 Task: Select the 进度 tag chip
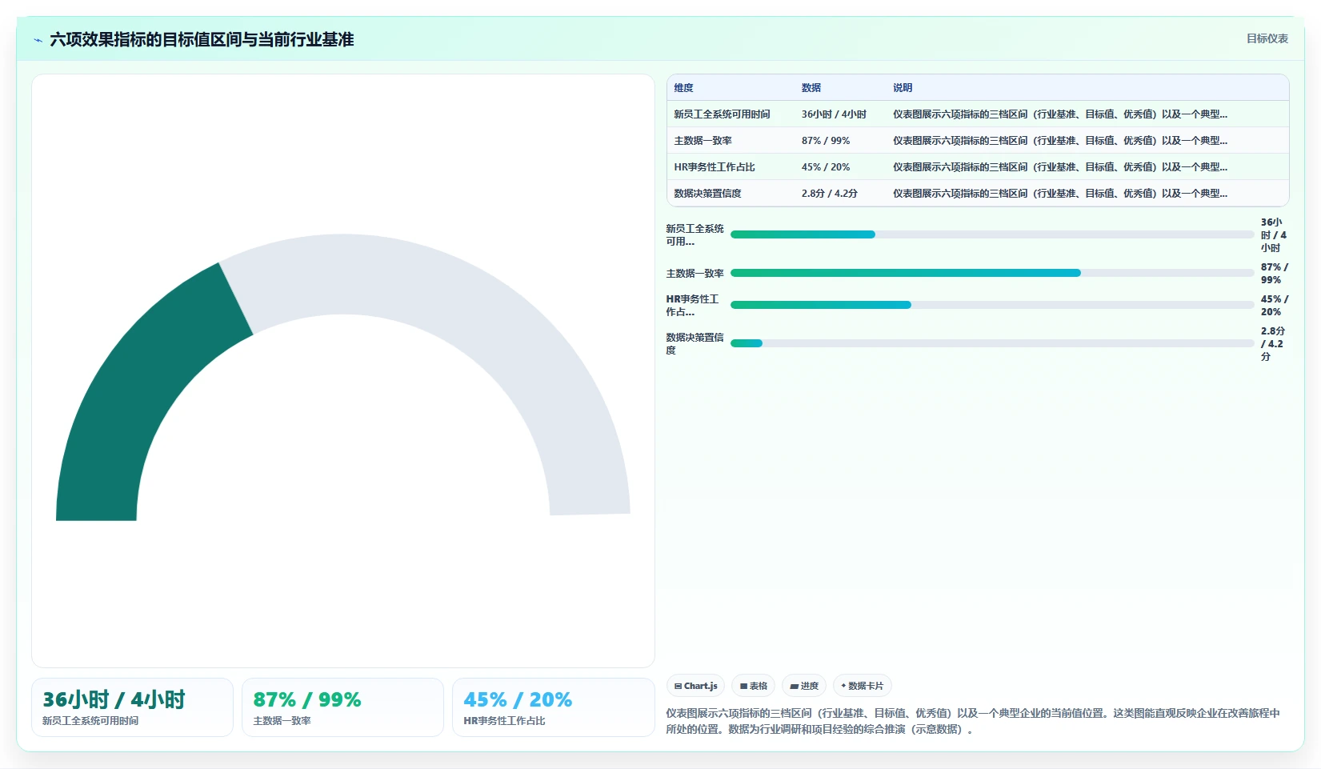[804, 686]
